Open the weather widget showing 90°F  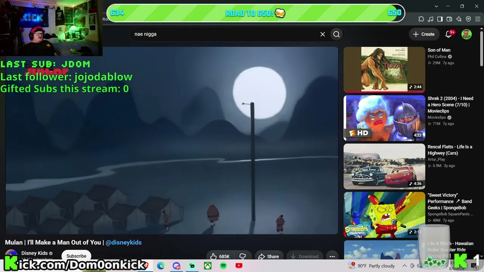click(372, 266)
